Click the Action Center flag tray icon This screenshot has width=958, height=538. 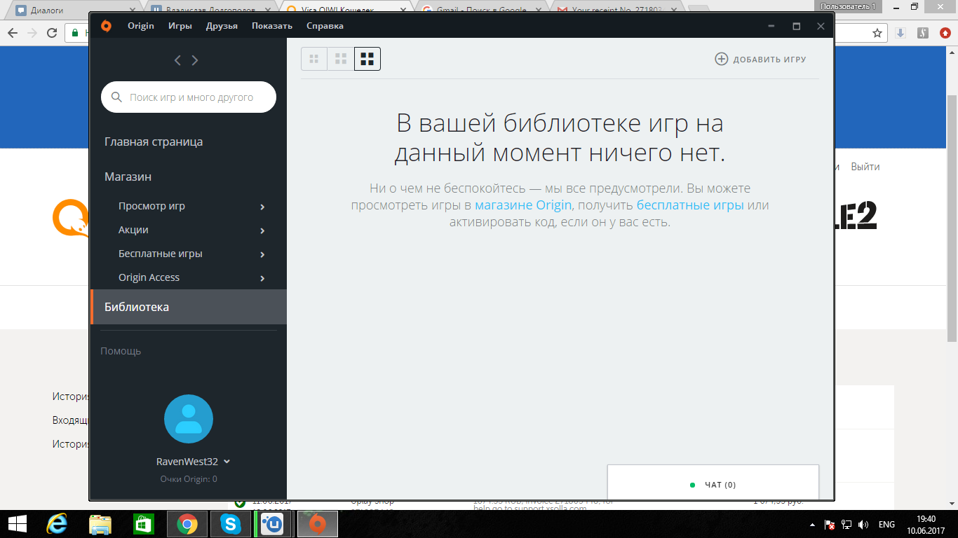pos(830,524)
